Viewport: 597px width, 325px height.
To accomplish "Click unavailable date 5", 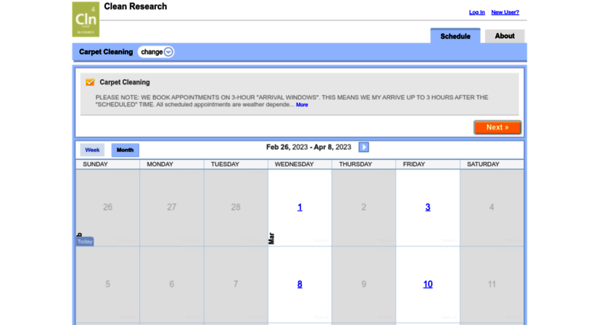I will click(x=108, y=284).
